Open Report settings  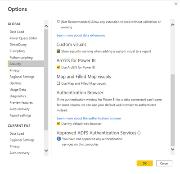(20, 115)
